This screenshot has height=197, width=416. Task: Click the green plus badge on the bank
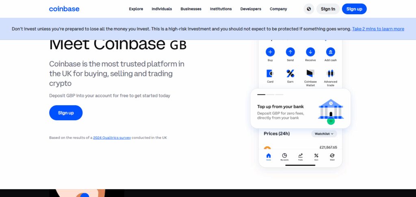click(331, 121)
